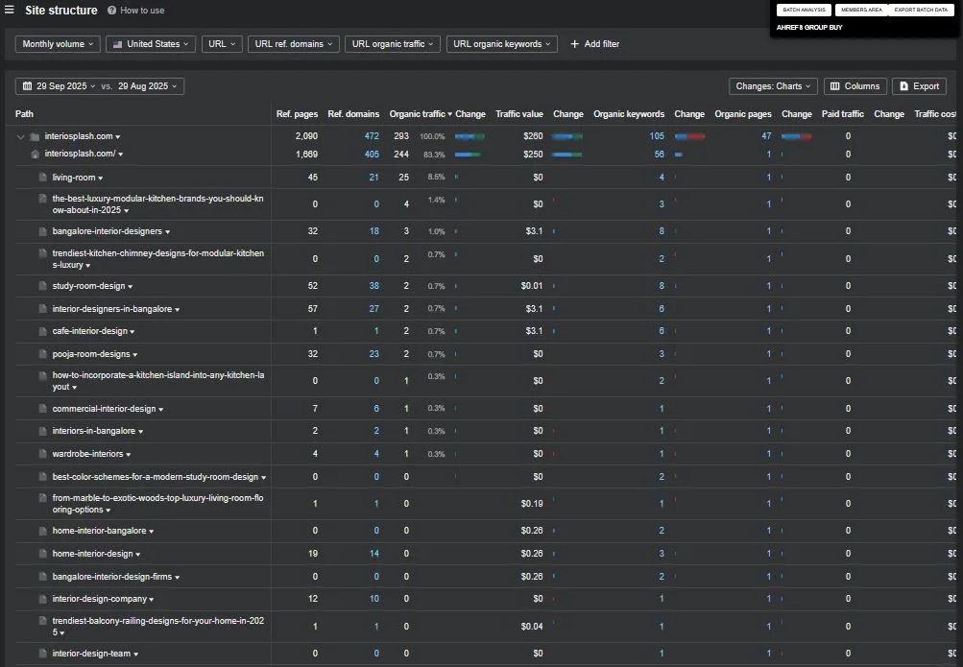This screenshot has height=667, width=963.
Task: Select the home-interior-bangalore row path
Action: (99, 531)
